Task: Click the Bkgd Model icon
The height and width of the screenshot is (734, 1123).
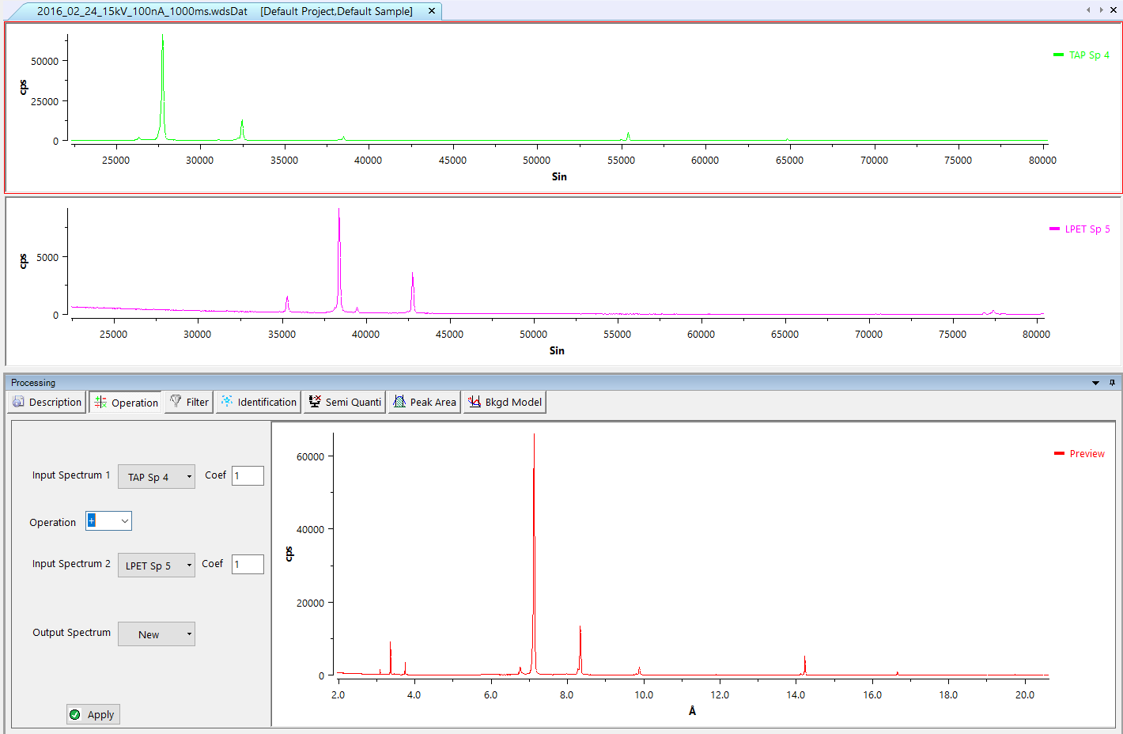Action: pyautogui.click(x=475, y=401)
